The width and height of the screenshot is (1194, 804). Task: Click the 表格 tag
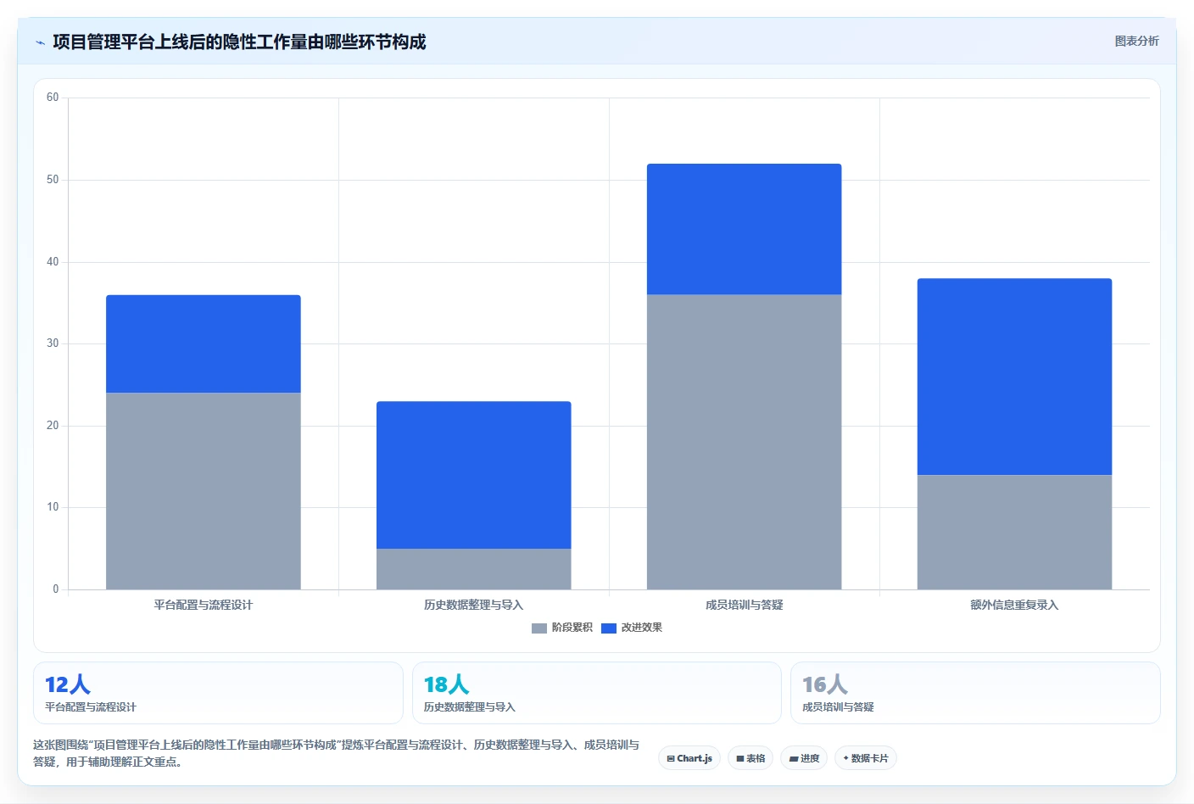tap(750, 758)
